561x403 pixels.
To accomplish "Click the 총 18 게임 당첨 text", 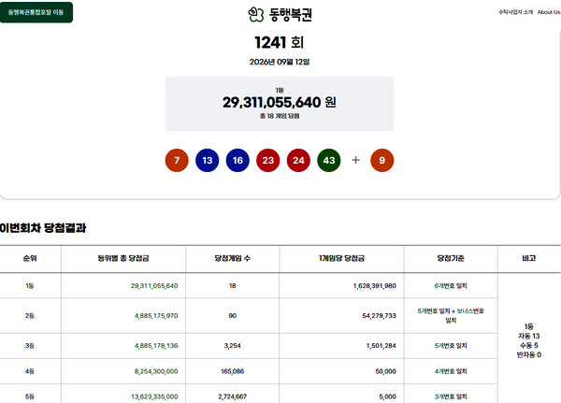I will click(x=280, y=116).
